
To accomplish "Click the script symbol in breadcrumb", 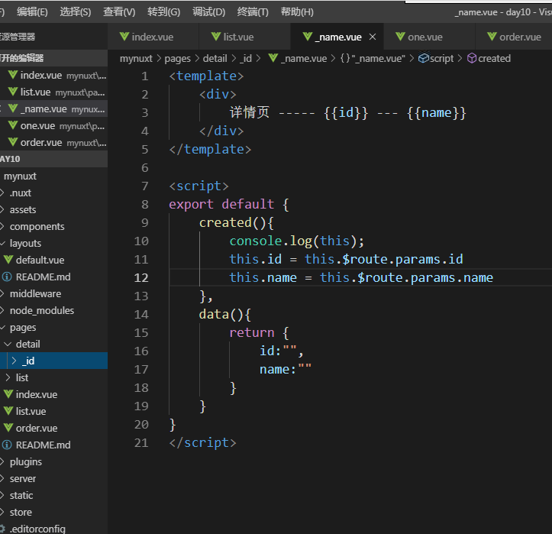I will click(x=436, y=59).
